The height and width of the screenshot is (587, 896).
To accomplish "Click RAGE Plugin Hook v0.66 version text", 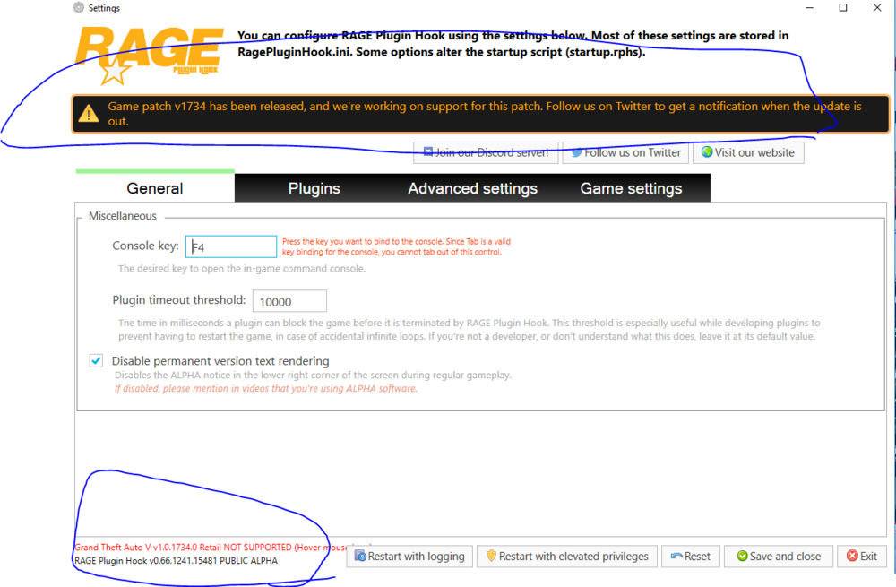I will click(176, 561).
